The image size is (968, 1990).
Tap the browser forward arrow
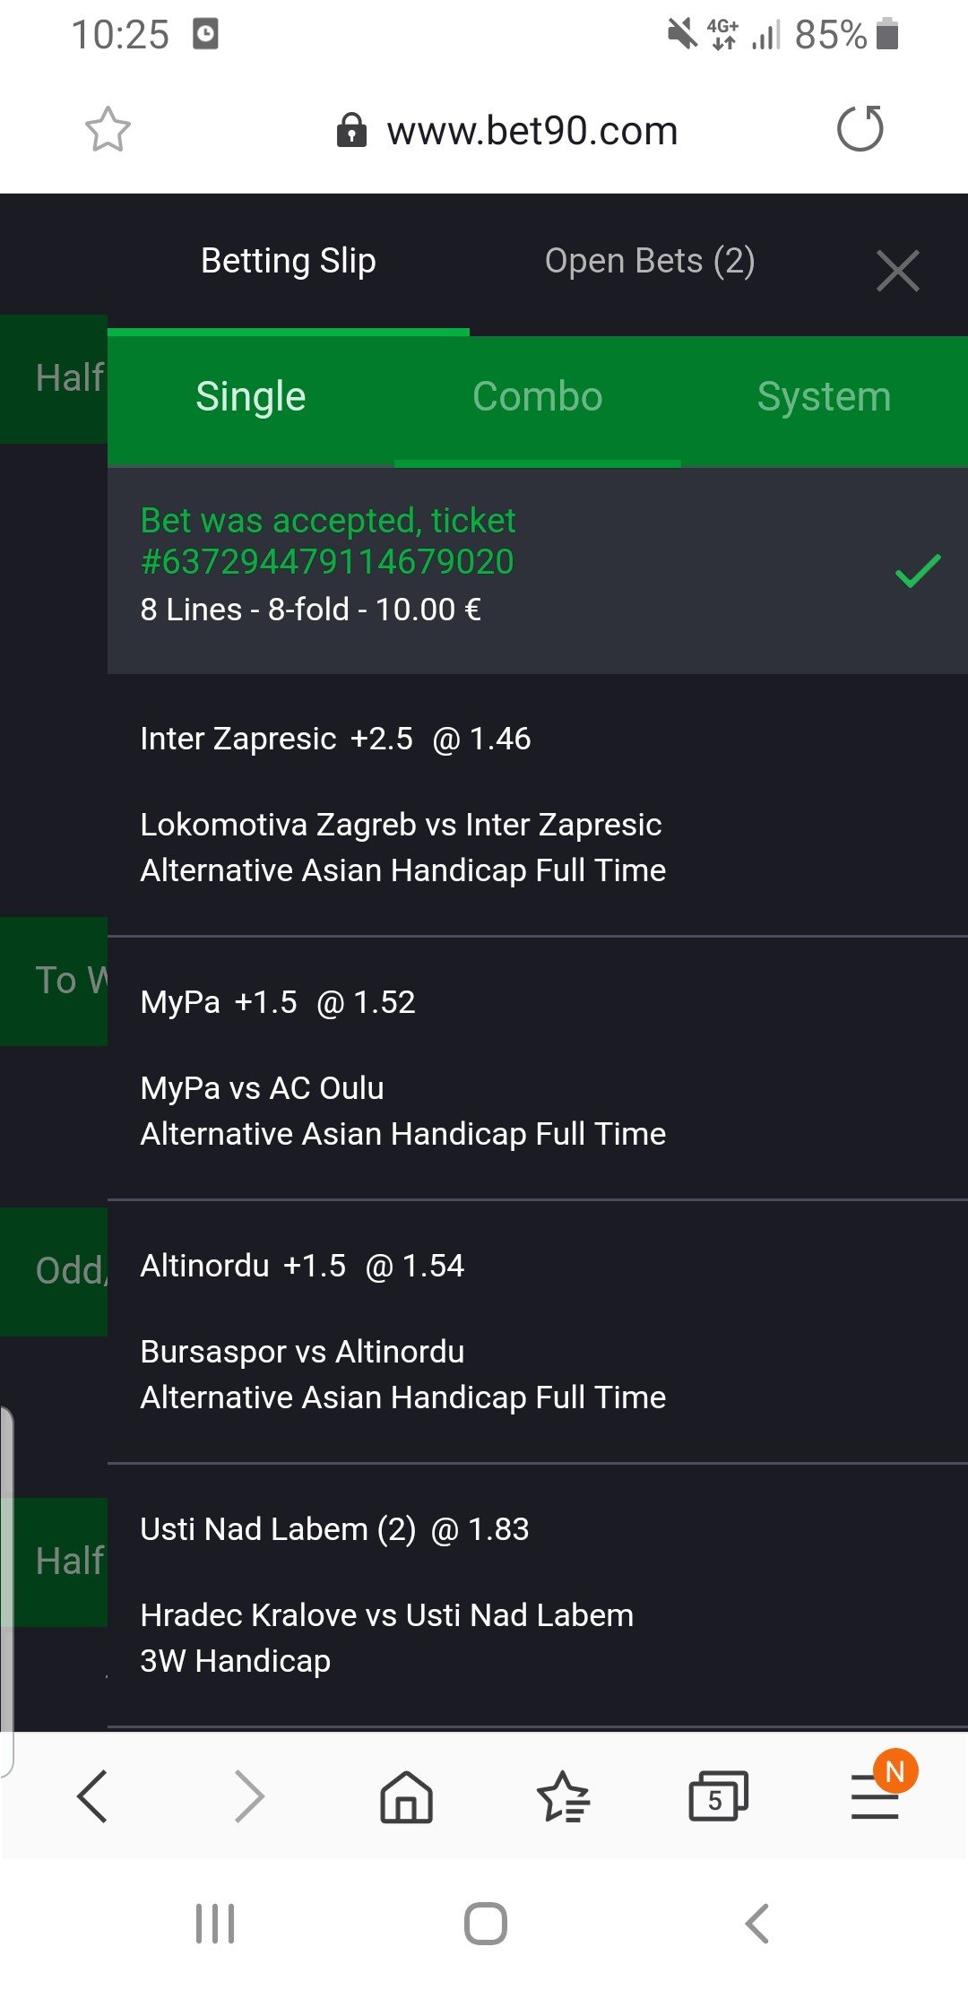coord(249,1796)
